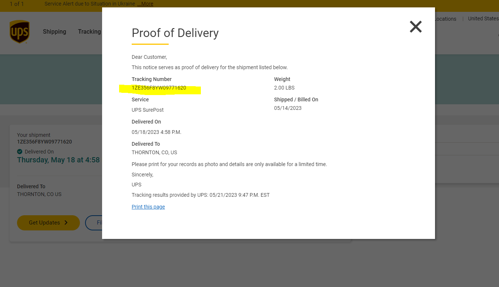Click the 'Proof of Delivery' heading
The height and width of the screenshot is (287, 499).
pos(175,33)
